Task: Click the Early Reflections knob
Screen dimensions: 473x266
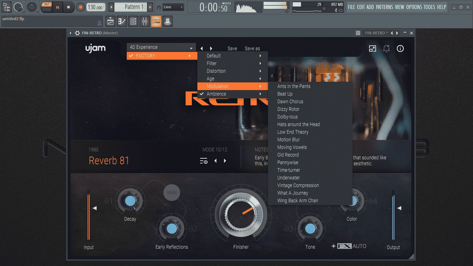Action: click(x=172, y=229)
